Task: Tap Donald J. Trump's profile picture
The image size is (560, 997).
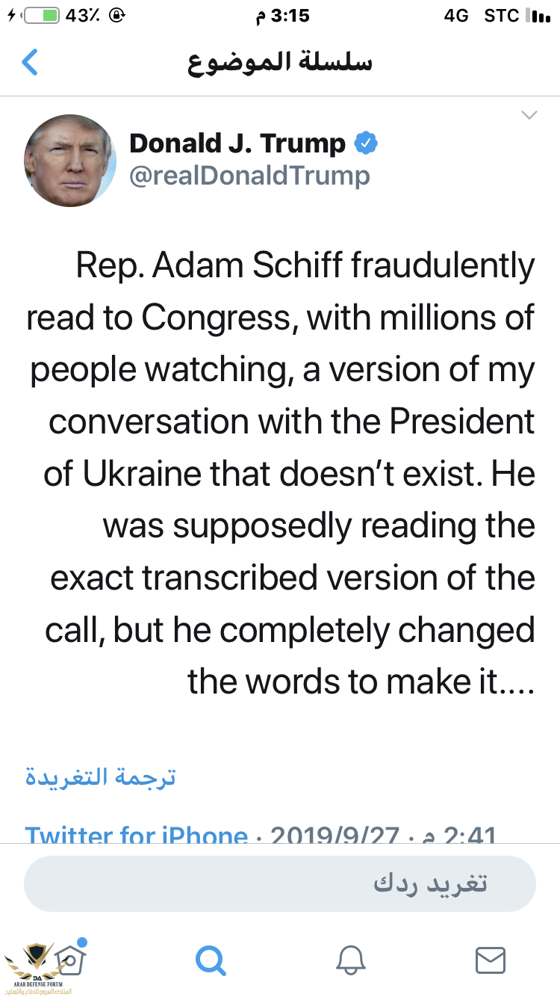Action: click(71, 161)
